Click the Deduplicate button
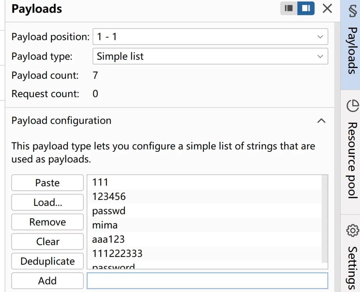The height and width of the screenshot is (292, 360). [47, 261]
